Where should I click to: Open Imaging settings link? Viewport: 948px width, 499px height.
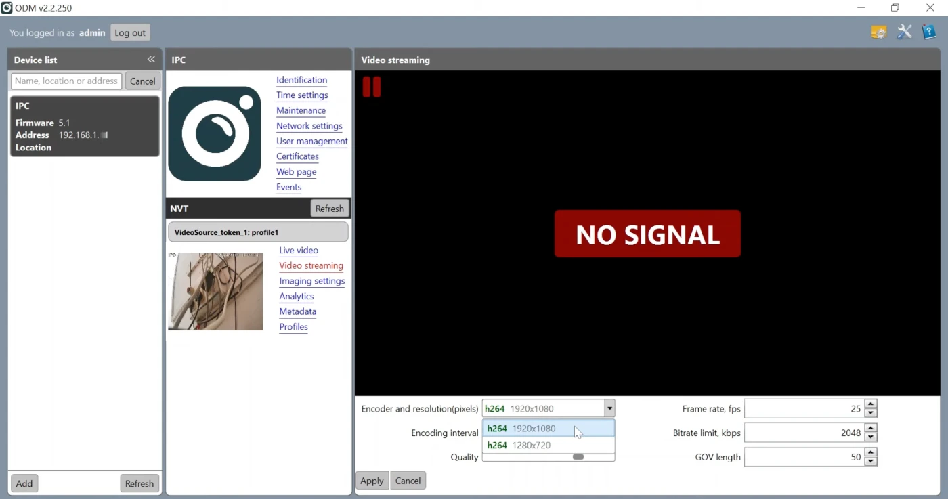click(x=311, y=280)
